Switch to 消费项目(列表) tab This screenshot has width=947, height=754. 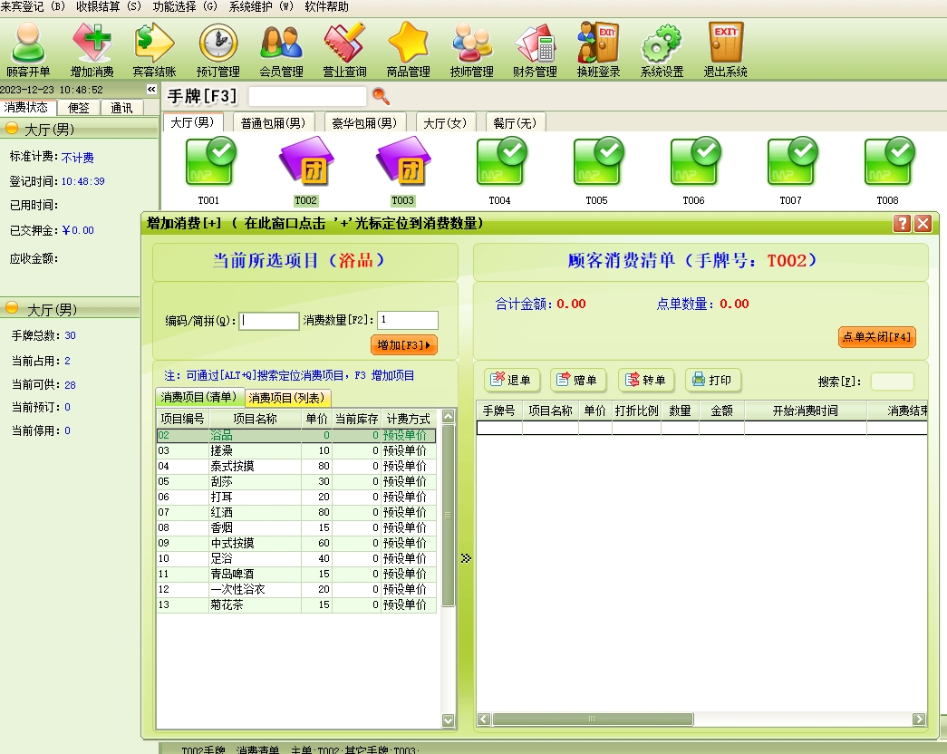[287, 398]
